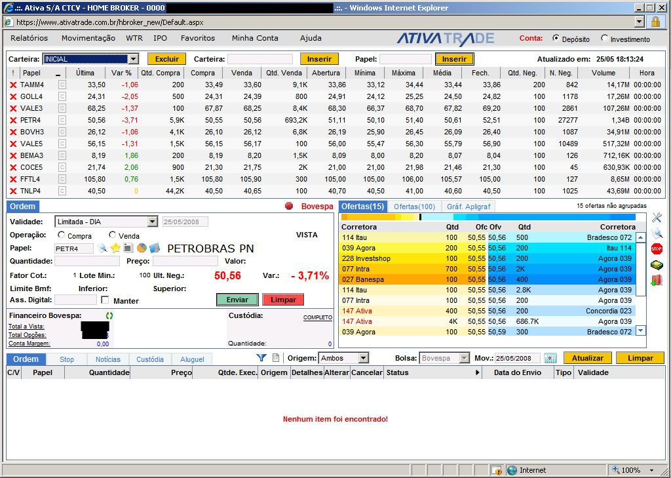Switch to the Ofertas(100) tab

coord(414,207)
